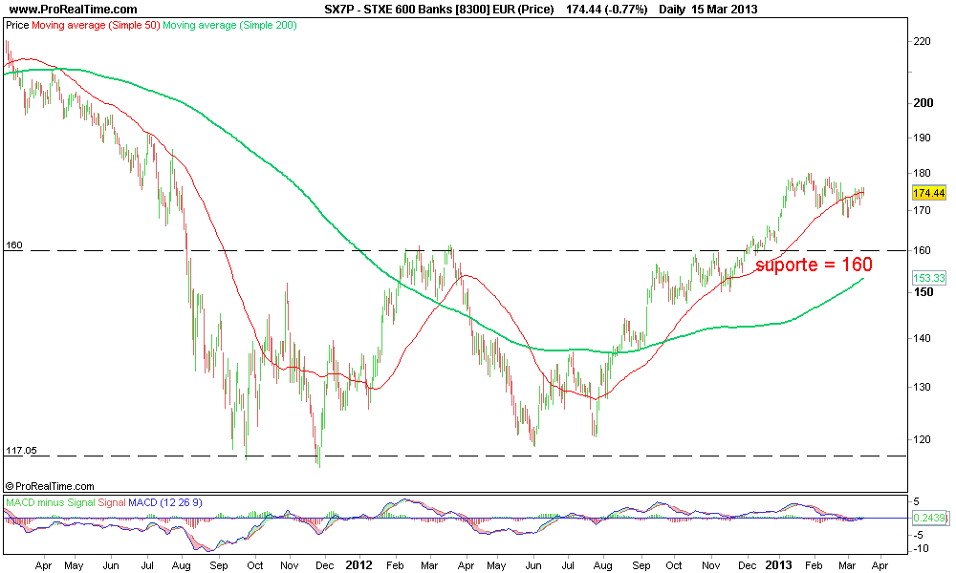This screenshot has height=573, width=956.
Task: Click the '160' level label at the left
Action: (x=14, y=245)
